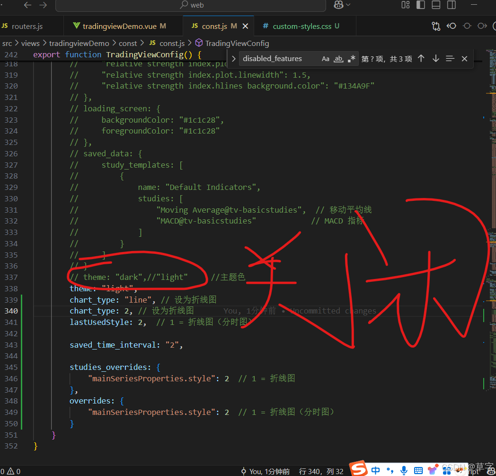Click overrides on line 348

pos(90,401)
